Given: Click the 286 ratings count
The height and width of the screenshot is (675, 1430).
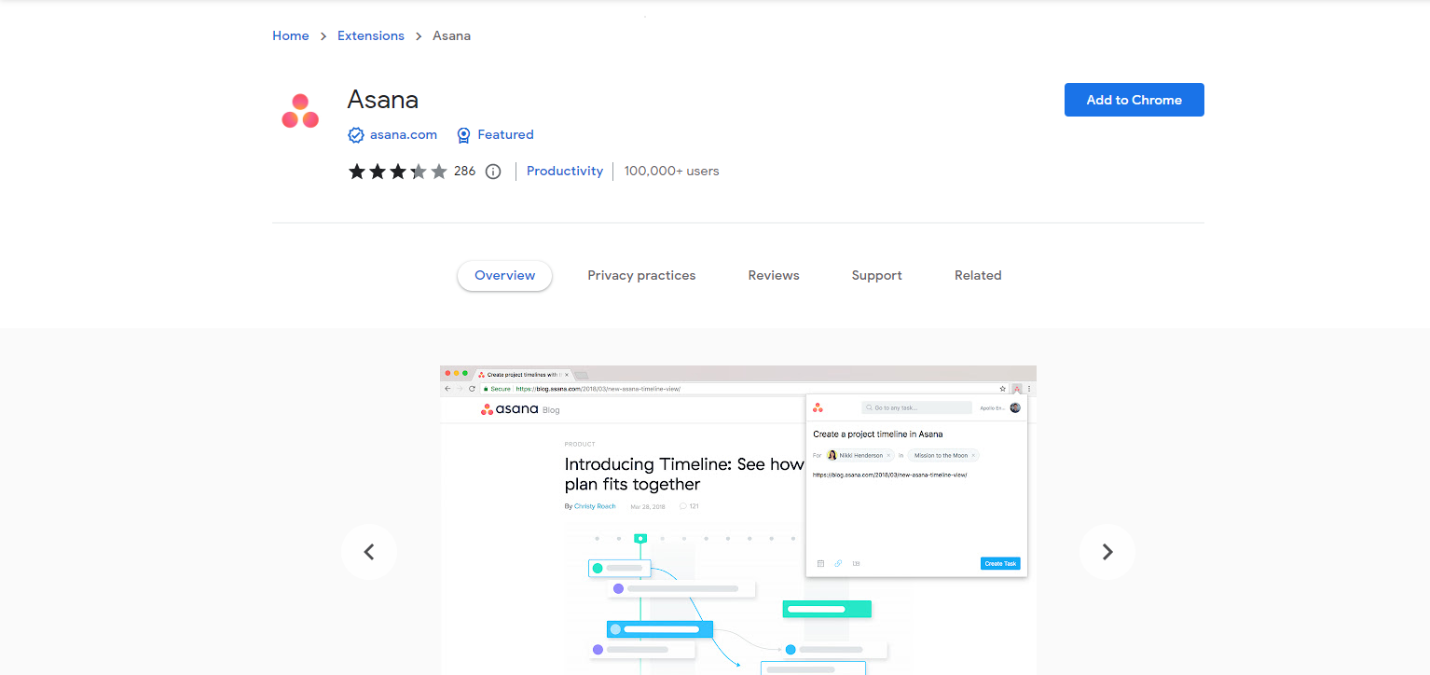Looking at the screenshot, I should point(464,171).
